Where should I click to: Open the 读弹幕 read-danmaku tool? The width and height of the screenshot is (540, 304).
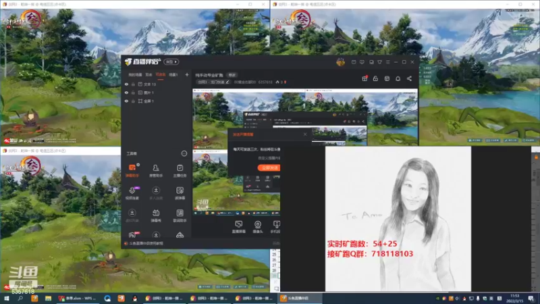(180, 193)
